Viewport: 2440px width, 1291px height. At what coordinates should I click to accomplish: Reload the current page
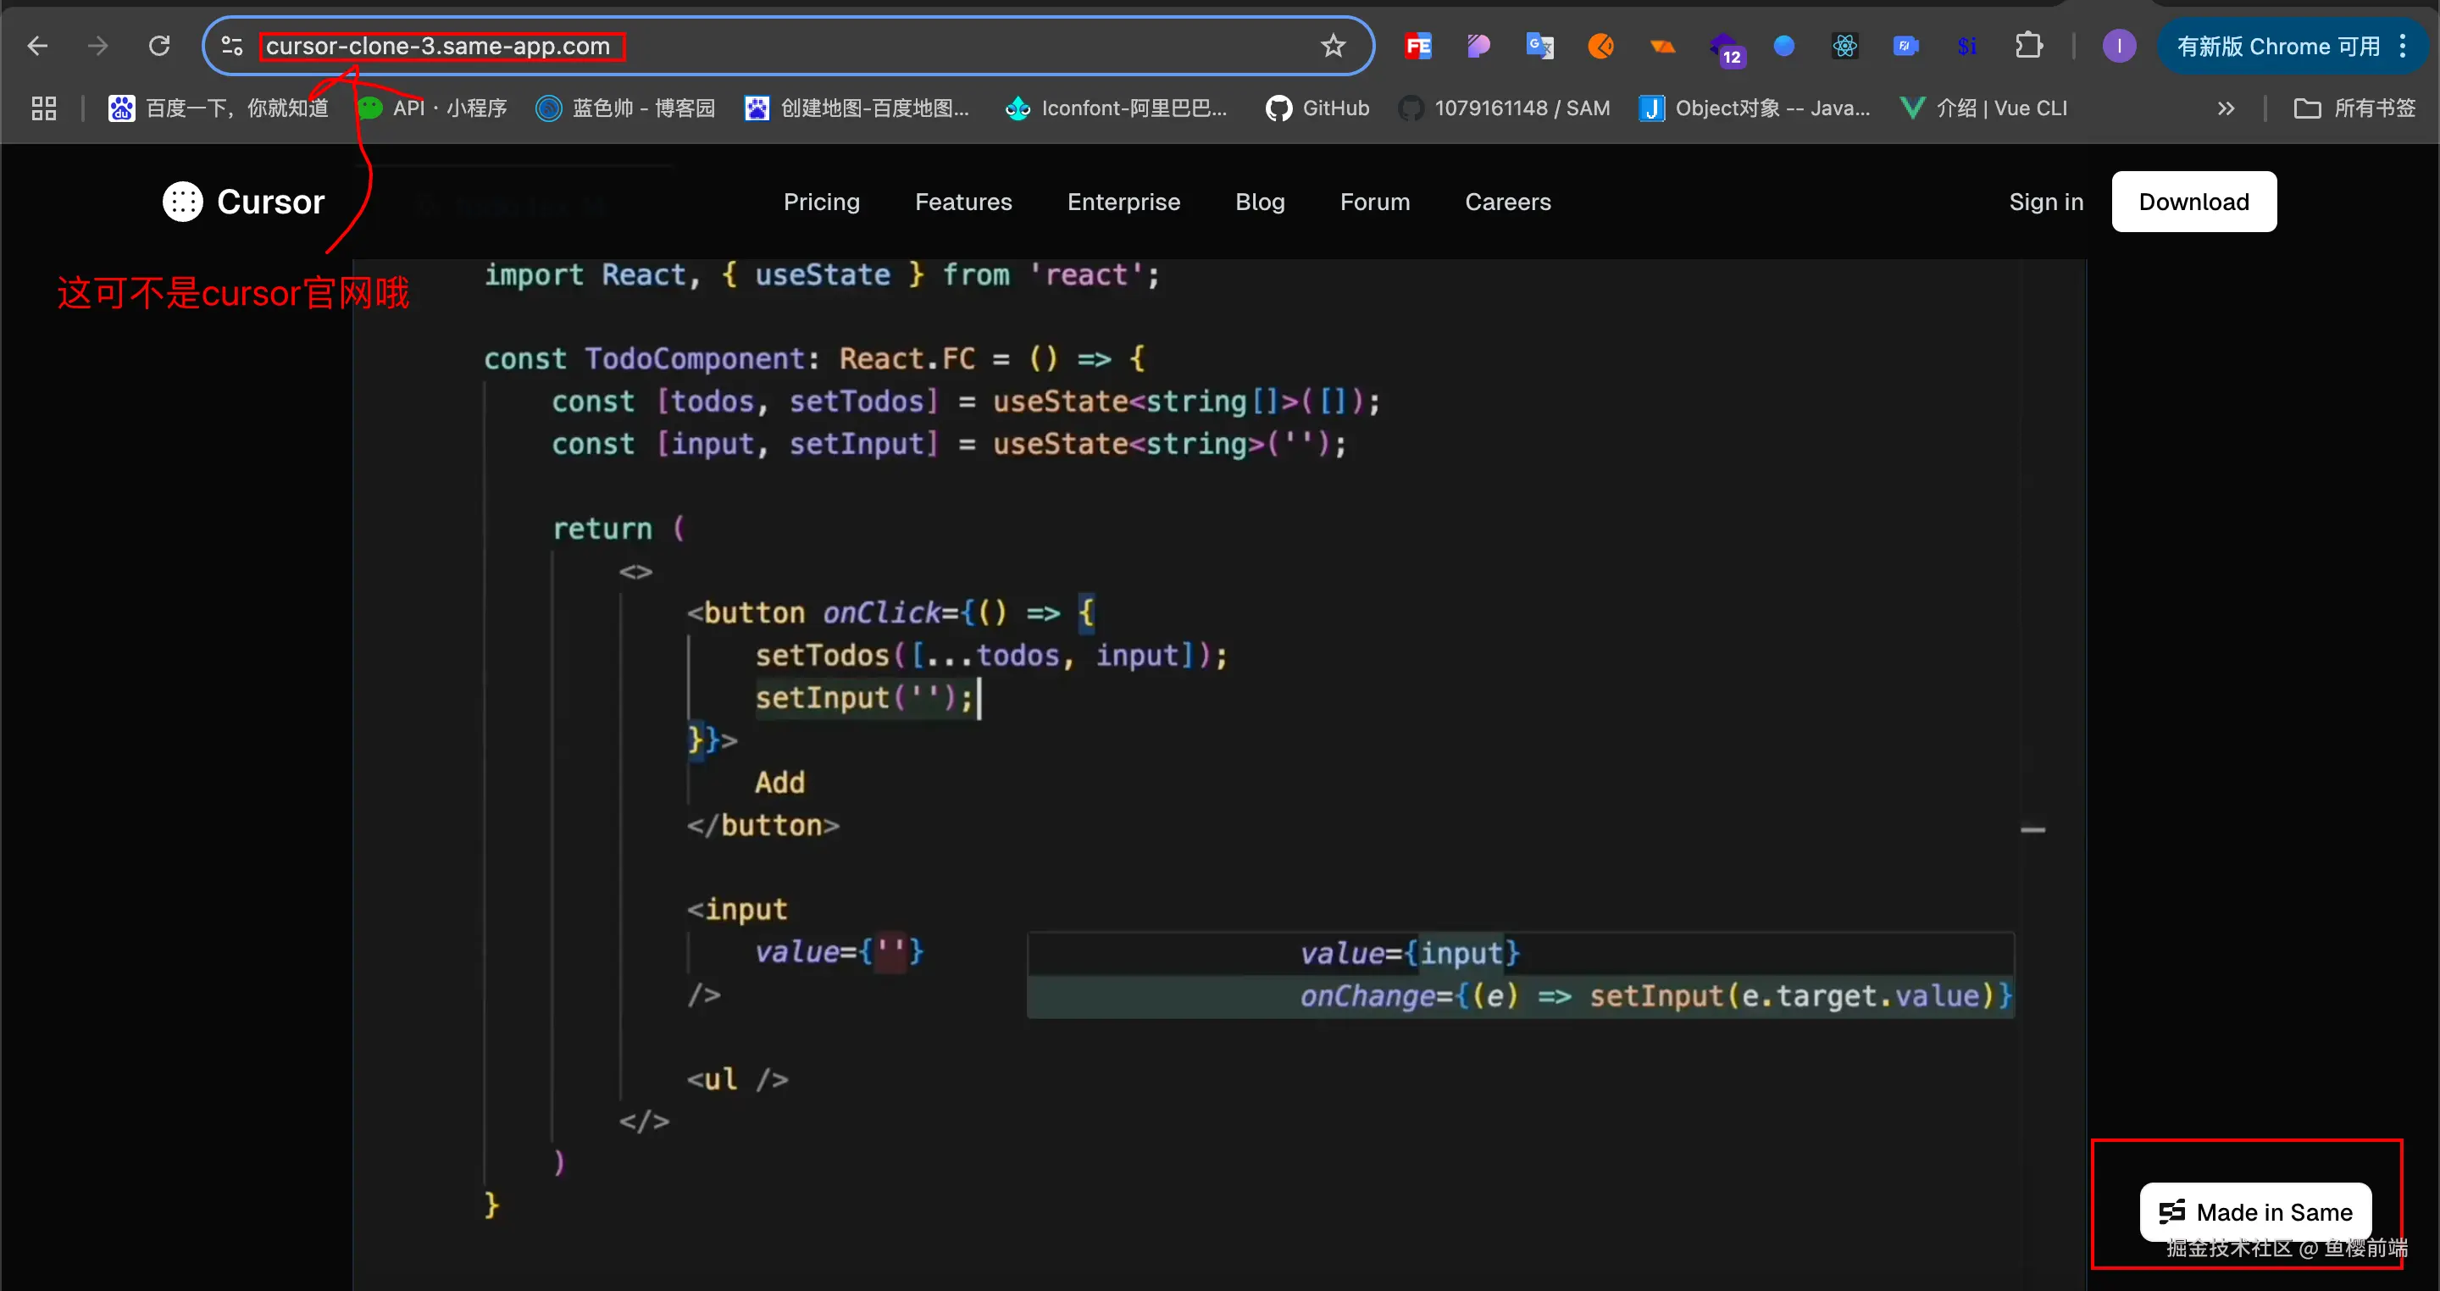click(159, 46)
